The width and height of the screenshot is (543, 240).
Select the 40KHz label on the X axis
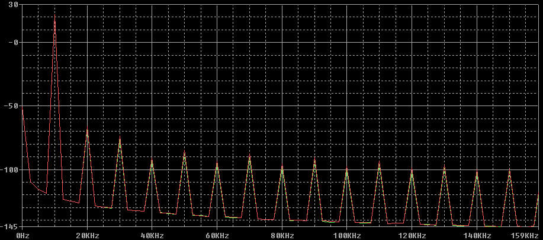tap(152, 236)
